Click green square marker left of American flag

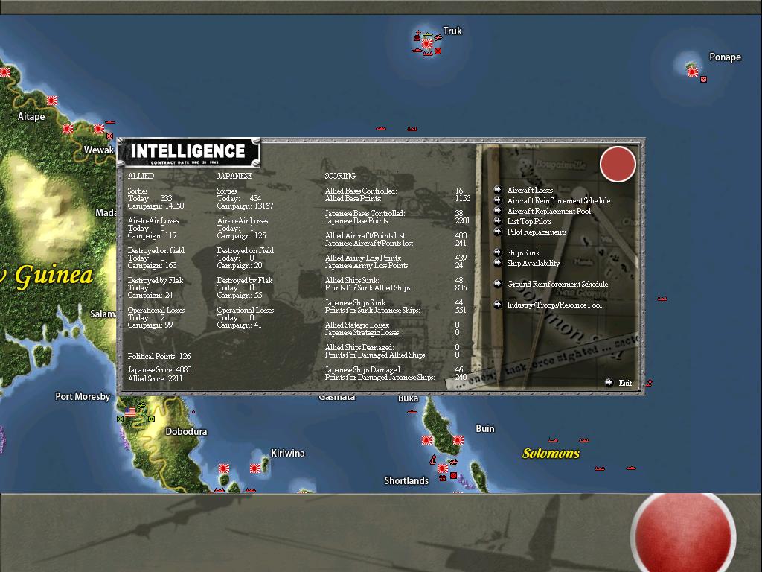(x=120, y=419)
